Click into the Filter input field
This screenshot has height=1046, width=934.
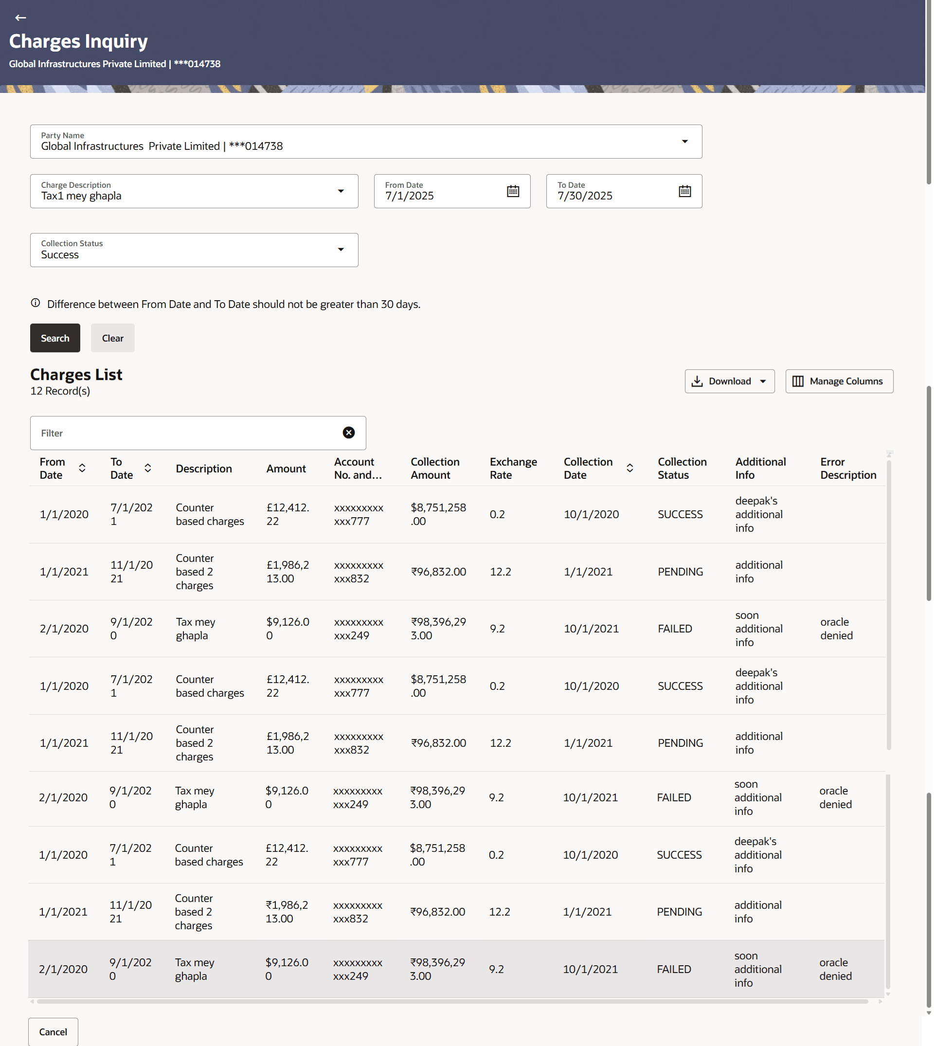(x=185, y=433)
